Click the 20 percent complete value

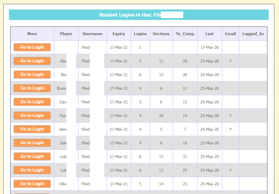[185, 61]
